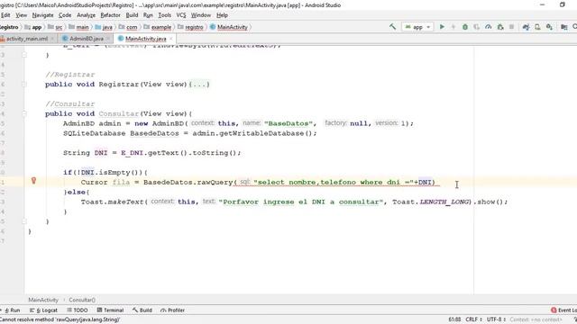Screen dimensions: 577x324
Task: Open the Window menu
Action: click(200, 15)
